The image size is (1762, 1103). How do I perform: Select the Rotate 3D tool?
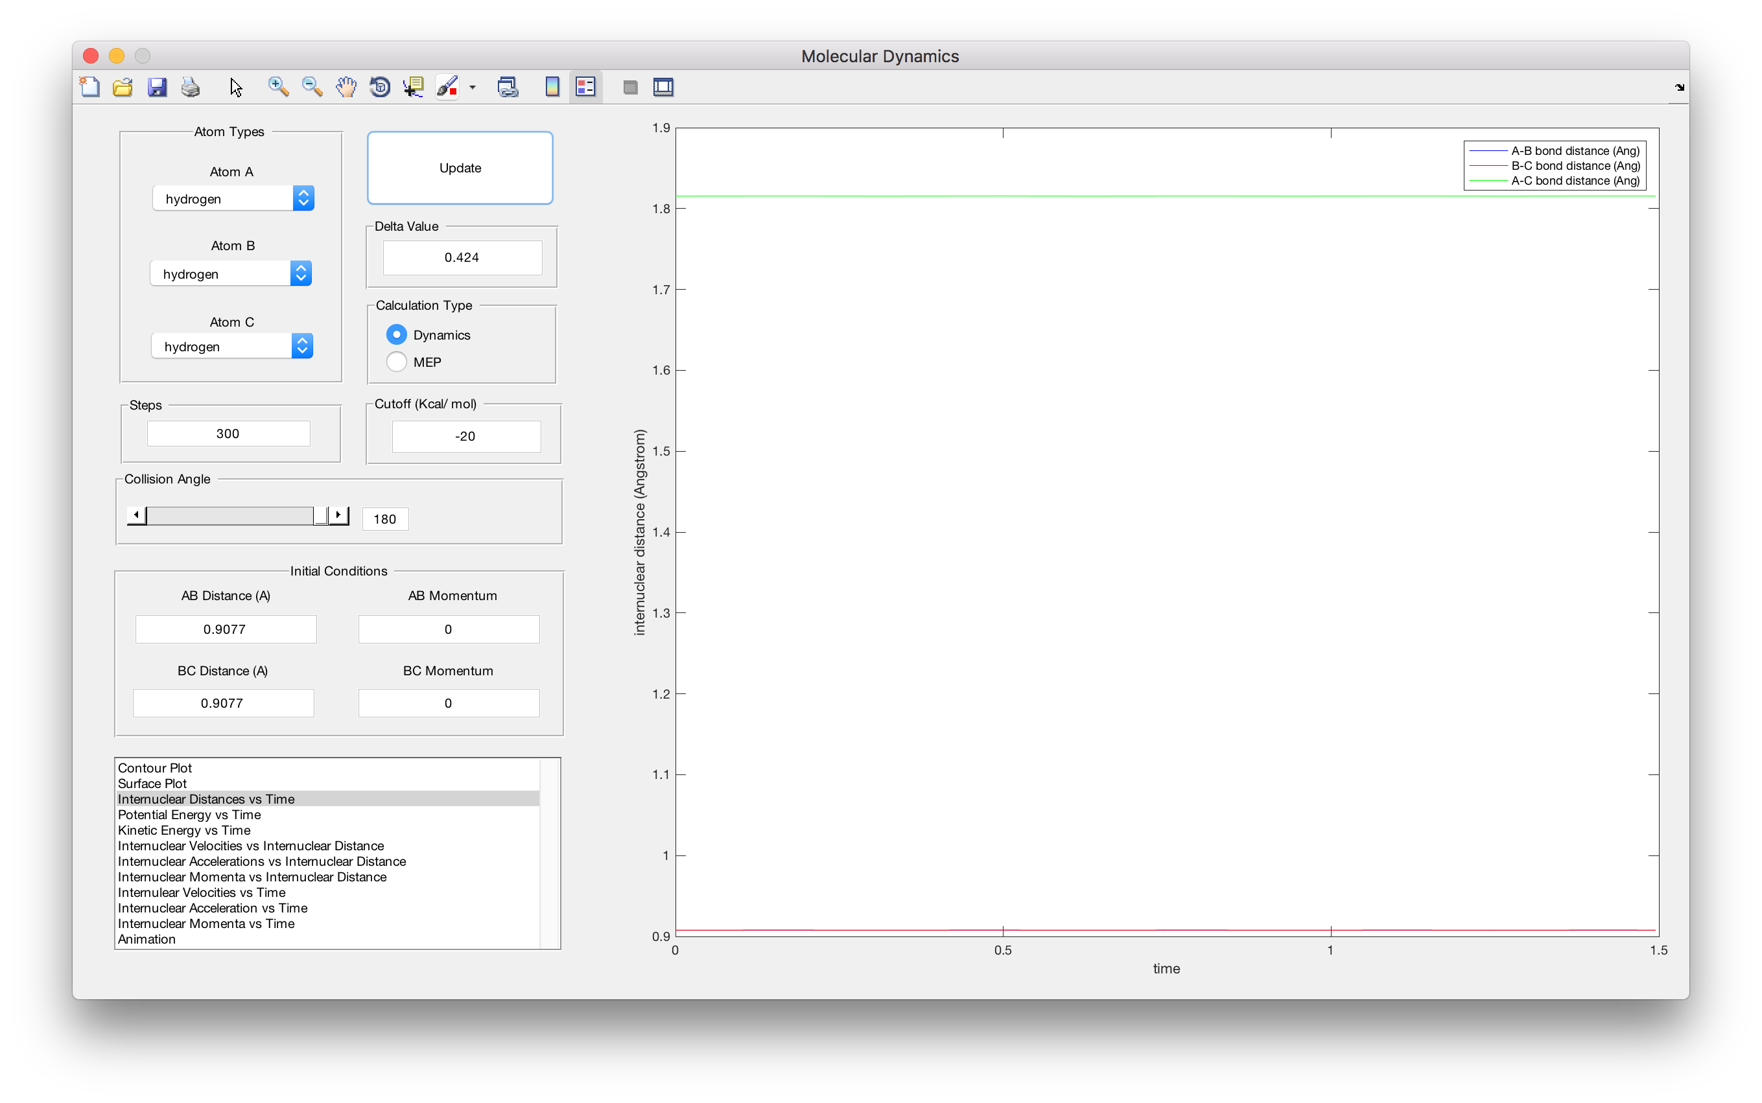coord(380,87)
